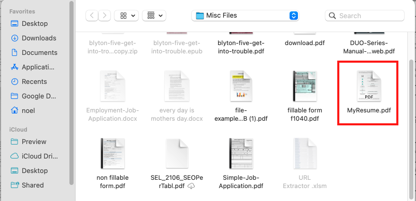Click the Downloads arrow icon in sidebar
The image size is (416, 201).
[15, 38]
